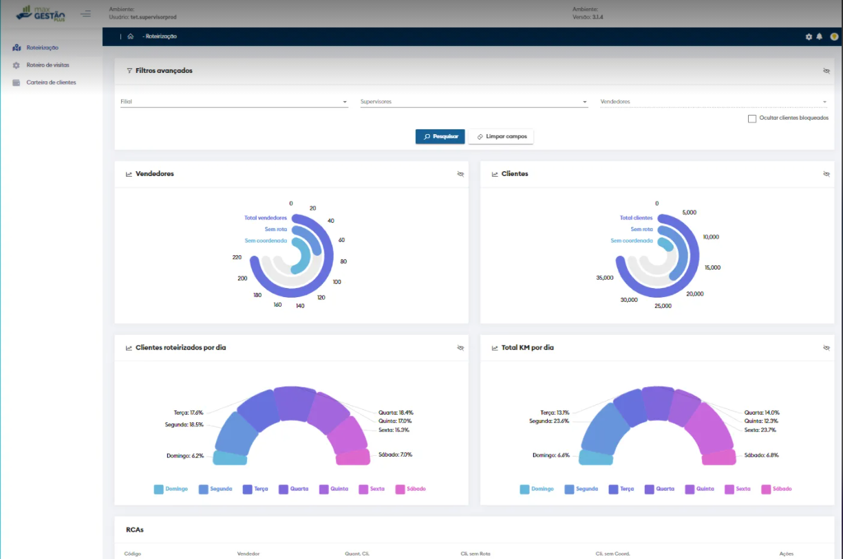Click the home icon in breadcrumb bar

tap(130, 36)
